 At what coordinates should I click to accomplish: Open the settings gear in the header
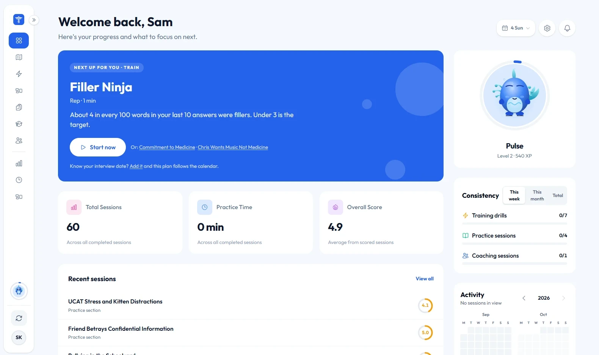[x=547, y=28]
